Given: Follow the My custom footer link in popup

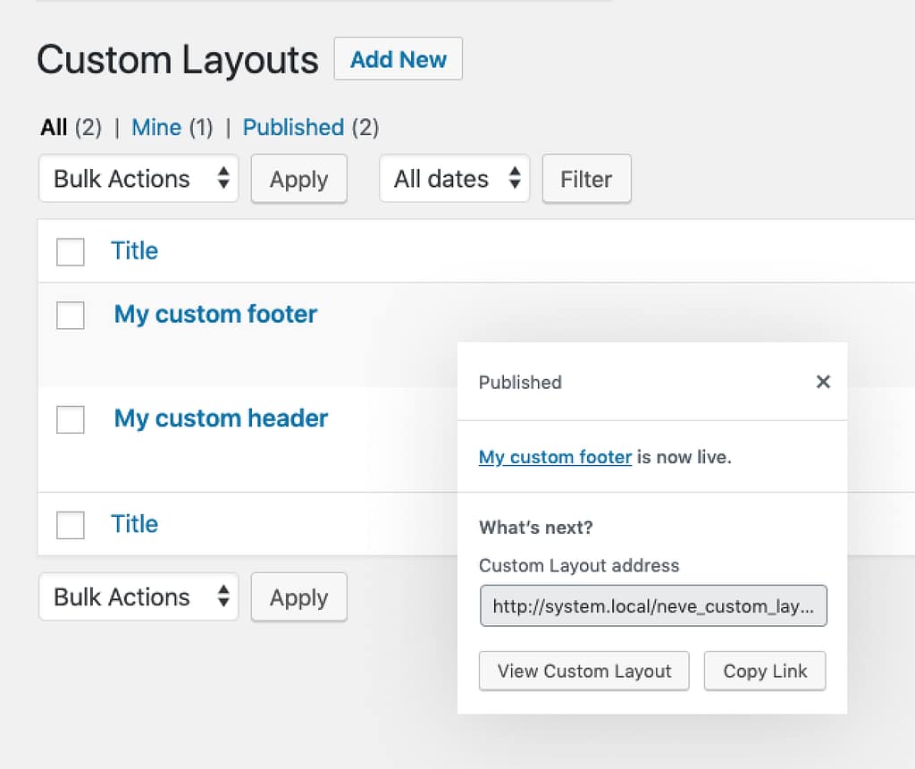Looking at the screenshot, I should tap(555, 457).
